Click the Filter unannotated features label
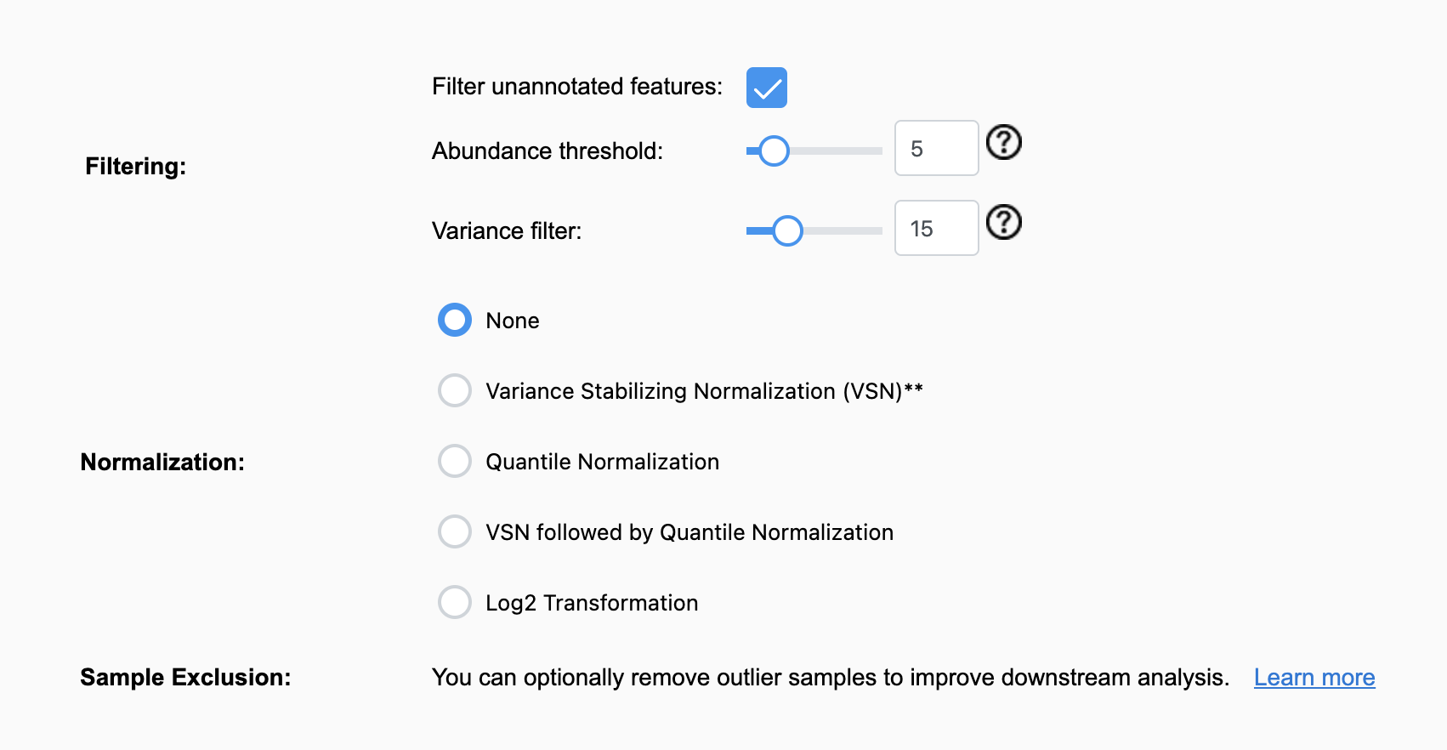This screenshot has width=1447, height=750. [x=577, y=87]
